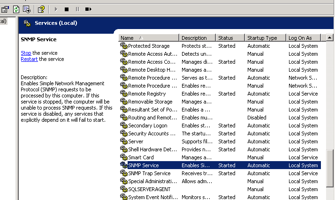Screen dimensions: 335x200
Task: Open Help from the toolbar icon
Action: point(41,9)
